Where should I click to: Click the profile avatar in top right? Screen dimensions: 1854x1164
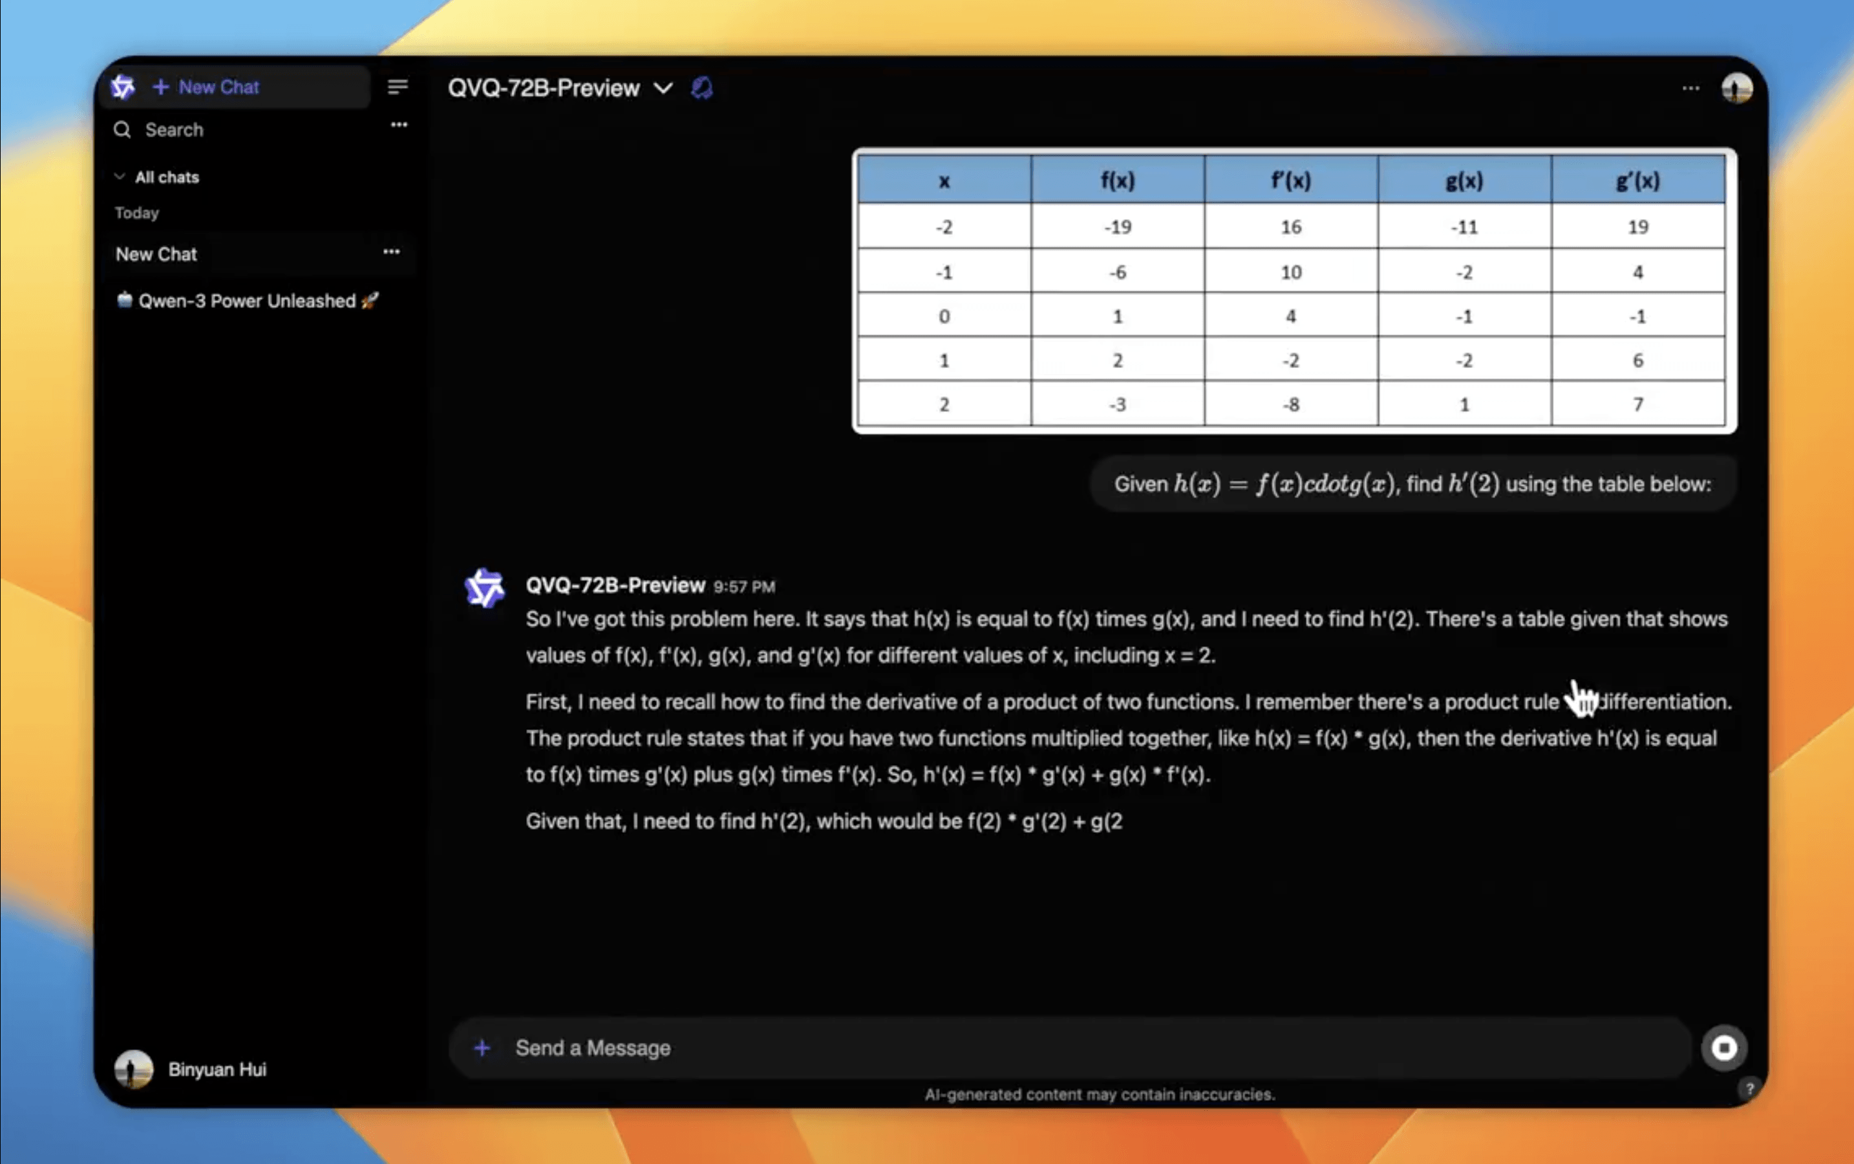[1736, 89]
